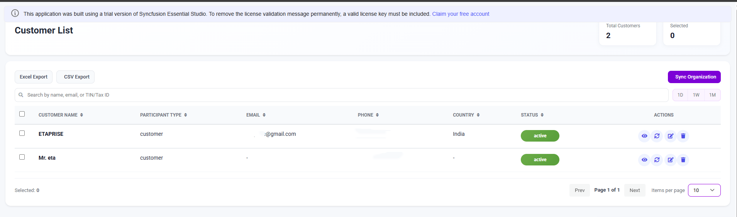Open the items per page dropdown
737x217 pixels.
pos(704,190)
